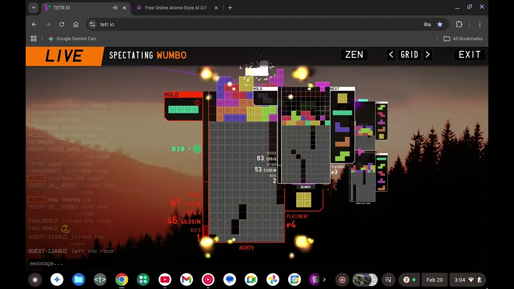
Task: Click 'PAULSBALD joined the room' chat line
Action: point(69,221)
